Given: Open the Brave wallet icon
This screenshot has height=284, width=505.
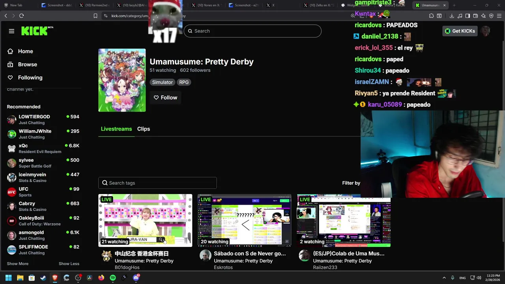Looking at the screenshot, I should [x=475, y=16].
